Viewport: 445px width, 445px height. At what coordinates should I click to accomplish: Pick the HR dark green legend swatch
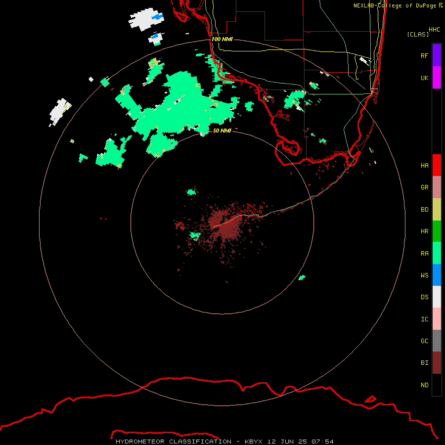pyautogui.click(x=437, y=231)
